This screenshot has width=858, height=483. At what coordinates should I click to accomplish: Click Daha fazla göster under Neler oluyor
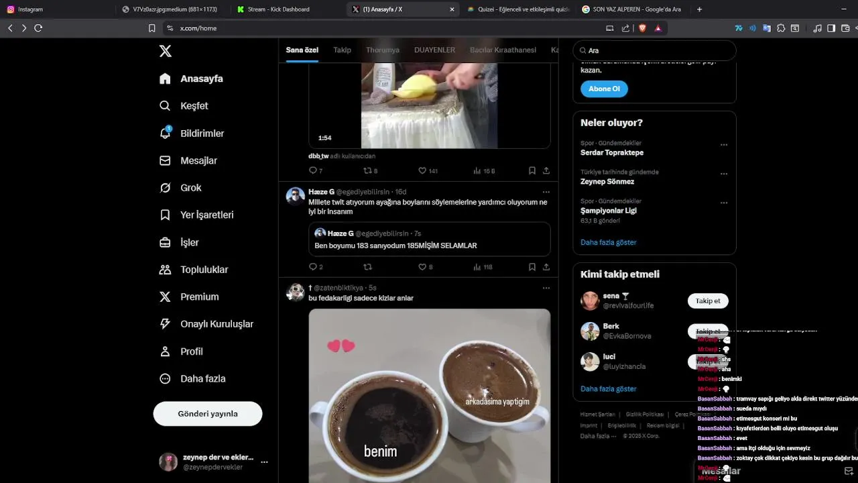609,242
